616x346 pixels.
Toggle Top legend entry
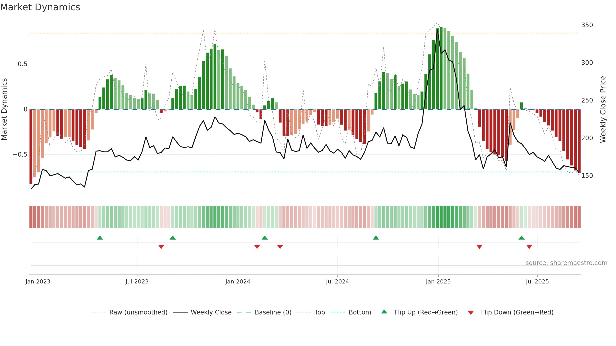311,312
